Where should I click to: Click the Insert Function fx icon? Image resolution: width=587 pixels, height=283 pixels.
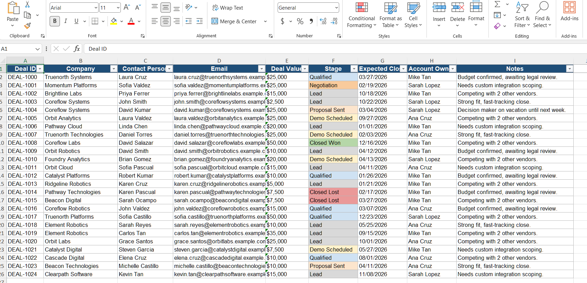coord(77,49)
